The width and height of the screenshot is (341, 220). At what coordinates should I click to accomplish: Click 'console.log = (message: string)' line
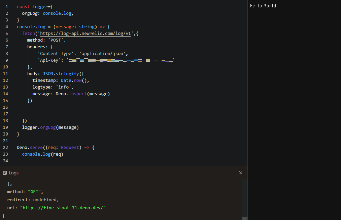63,27
